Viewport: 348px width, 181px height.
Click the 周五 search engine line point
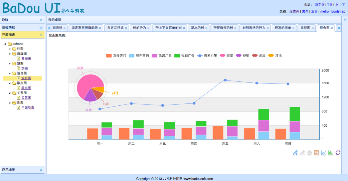225,80
